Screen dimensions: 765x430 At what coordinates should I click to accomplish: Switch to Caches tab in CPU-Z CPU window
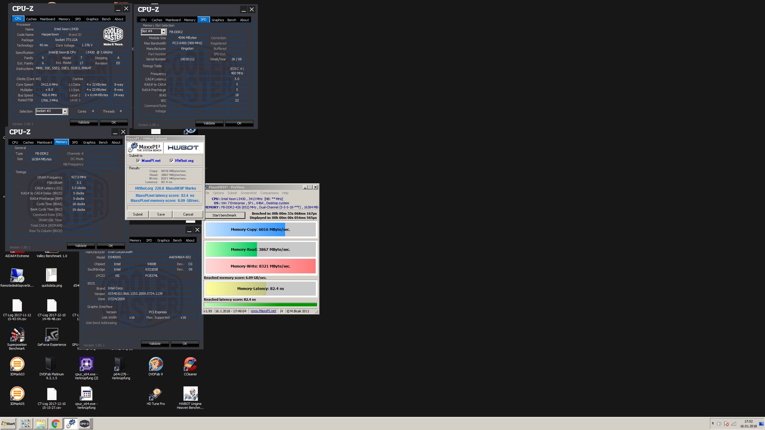pyautogui.click(x=31, y=19)
